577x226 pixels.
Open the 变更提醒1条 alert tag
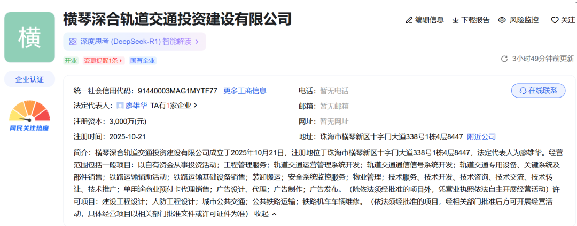coord(103,61)
